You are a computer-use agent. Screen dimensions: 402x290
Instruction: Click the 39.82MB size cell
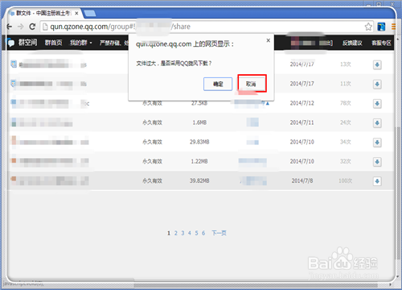tap(199, 181)
